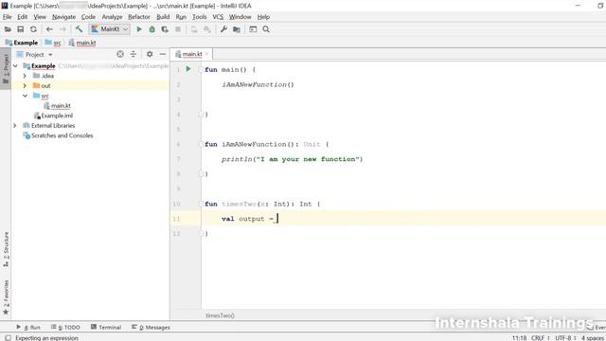The image size is (606, 341).
Task: Click the Synchronize refresh icon
Action: (x=34, y=29)
